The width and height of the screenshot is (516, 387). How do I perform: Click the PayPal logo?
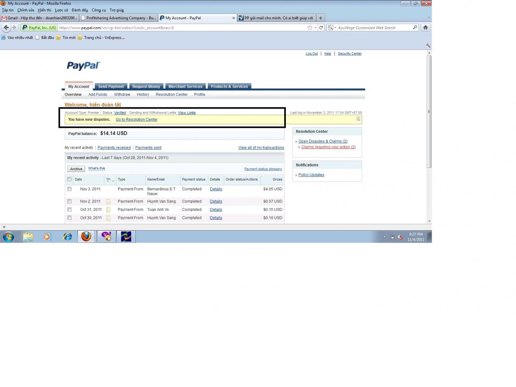point(83,66)
